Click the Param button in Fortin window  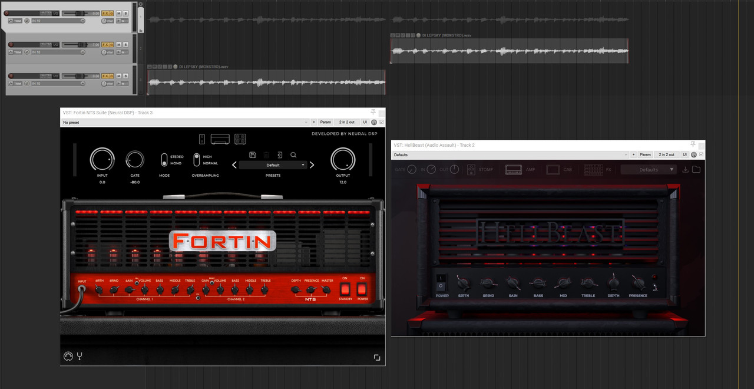pyautogui.click(x=326, y=122)
